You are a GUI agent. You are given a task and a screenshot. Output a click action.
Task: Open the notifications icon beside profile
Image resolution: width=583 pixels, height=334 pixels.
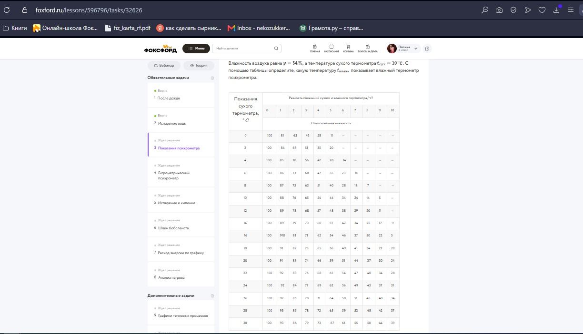[427, 49]
